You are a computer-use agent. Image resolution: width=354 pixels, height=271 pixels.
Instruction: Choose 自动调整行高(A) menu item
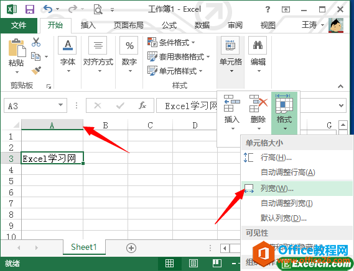pos(297,172)
